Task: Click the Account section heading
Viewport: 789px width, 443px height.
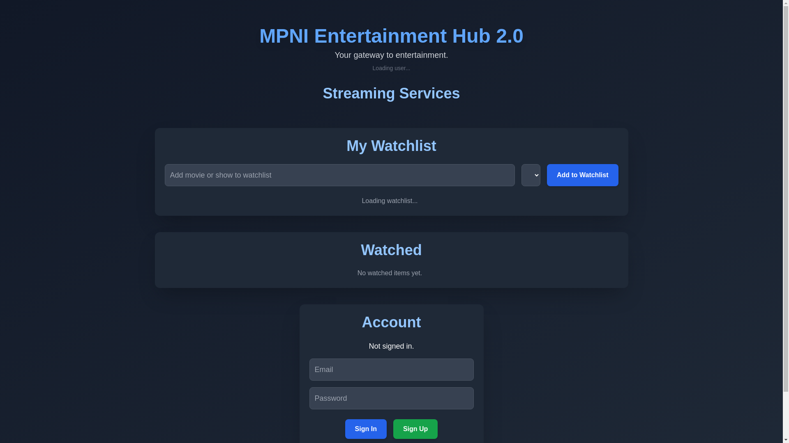Action: click(x=391, y=322)
